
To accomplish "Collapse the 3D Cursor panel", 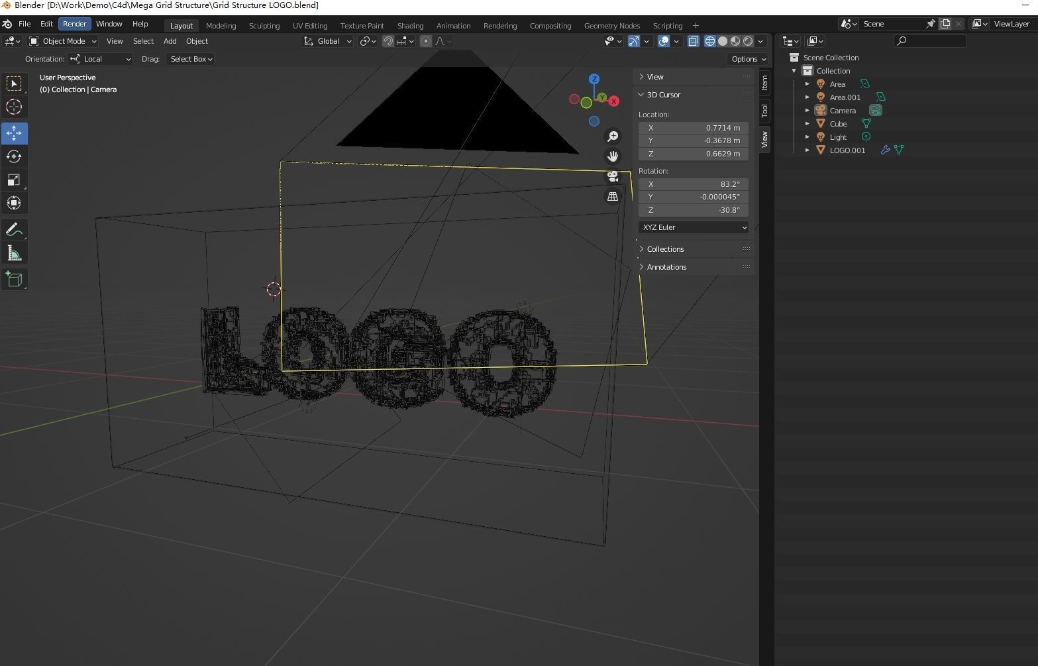I will pos(694,95).
